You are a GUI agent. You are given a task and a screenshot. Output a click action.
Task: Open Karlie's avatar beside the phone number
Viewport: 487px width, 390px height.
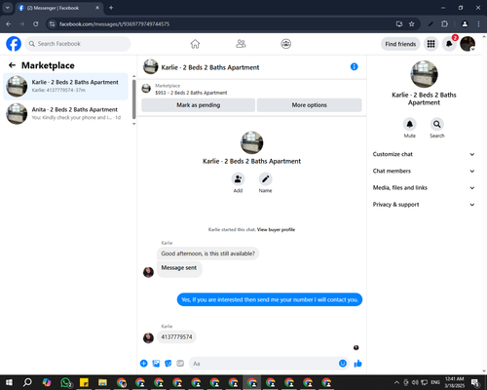click(x=148, y=338)
